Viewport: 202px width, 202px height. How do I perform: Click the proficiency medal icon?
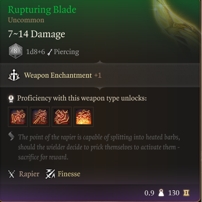(11, 99)
